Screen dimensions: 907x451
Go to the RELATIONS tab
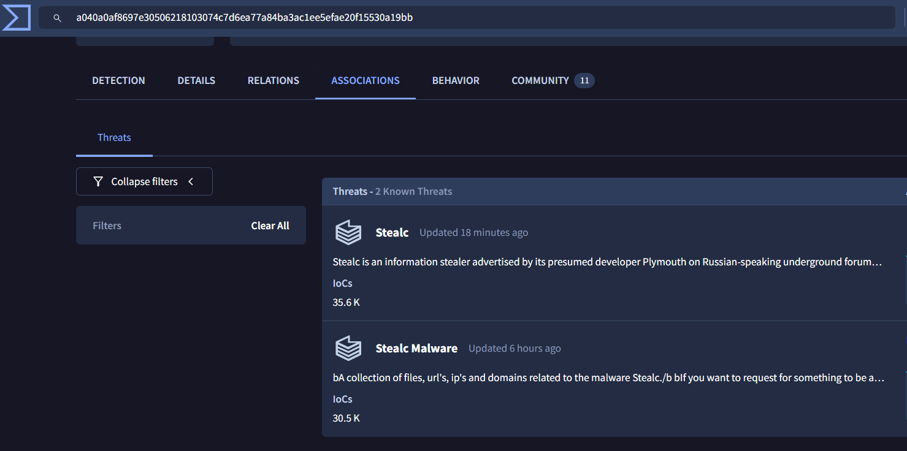tap(274, 80)
